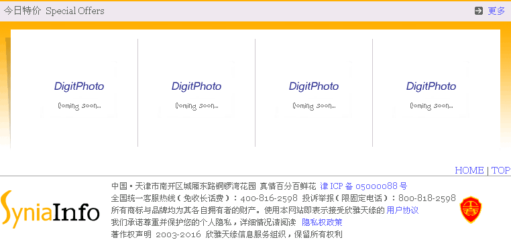Screen dimensions: 511x252
Task: Click the red shield certification badge
Action: click(471, 209)
